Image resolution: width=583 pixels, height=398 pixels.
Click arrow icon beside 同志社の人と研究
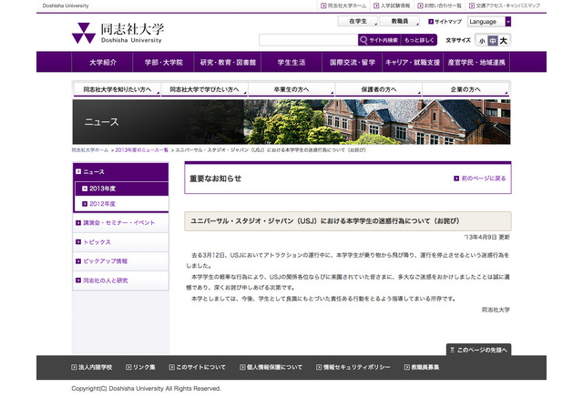coord(78,281)
